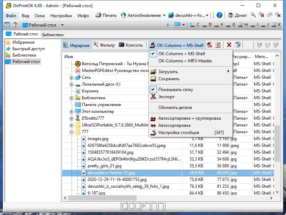Click the horizontal scrollbar right arrow
This screenshot has width=286, height=215.
pos(271,198)
